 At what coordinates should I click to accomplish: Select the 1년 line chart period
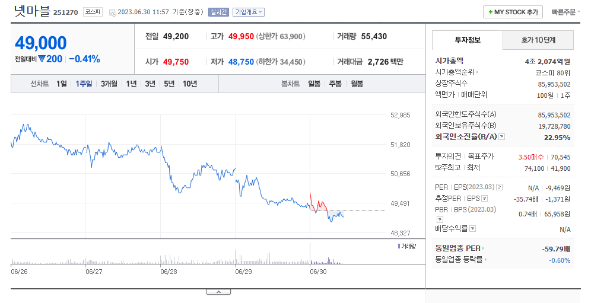(x=131, y=84)
